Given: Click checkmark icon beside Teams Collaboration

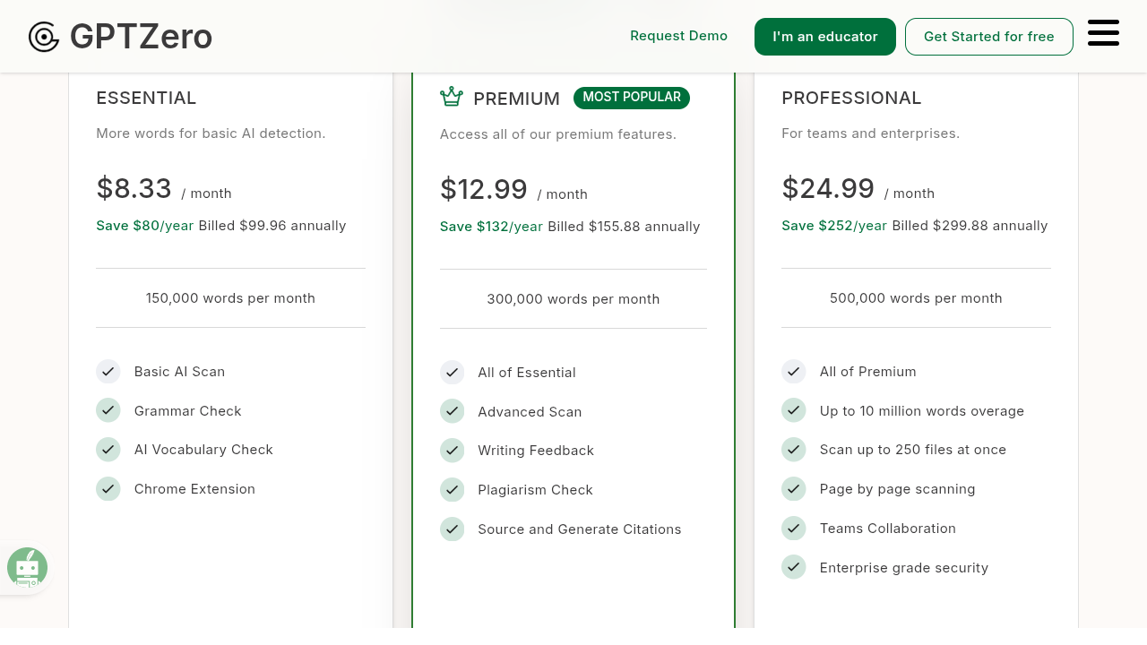Looking at the screenshot, I should pos(794,528).
